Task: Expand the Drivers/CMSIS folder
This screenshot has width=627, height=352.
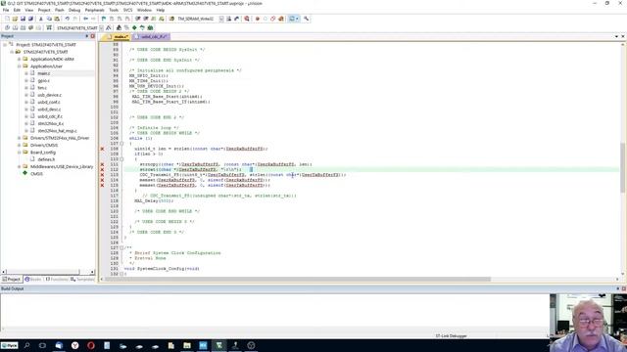Action: 20,146
